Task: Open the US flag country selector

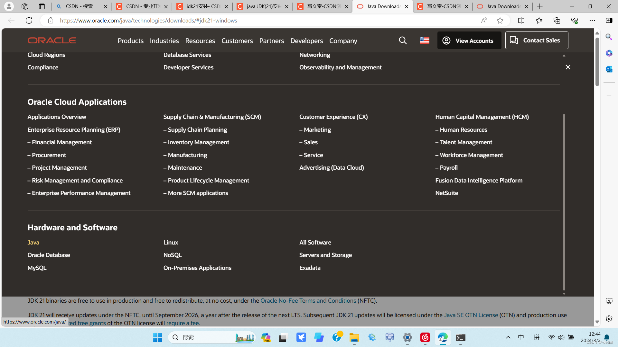Action: point(424,40)
